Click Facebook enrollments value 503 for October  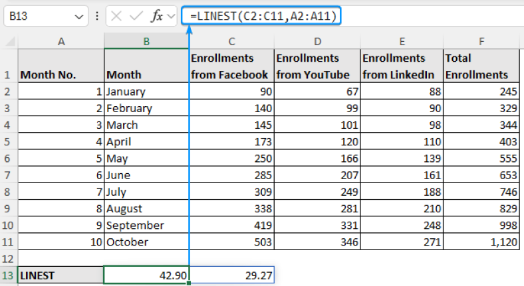(231, 242)
